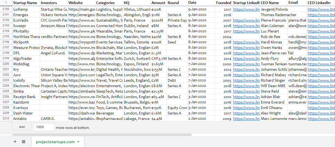Select row header 2210

tap(6, 119)
